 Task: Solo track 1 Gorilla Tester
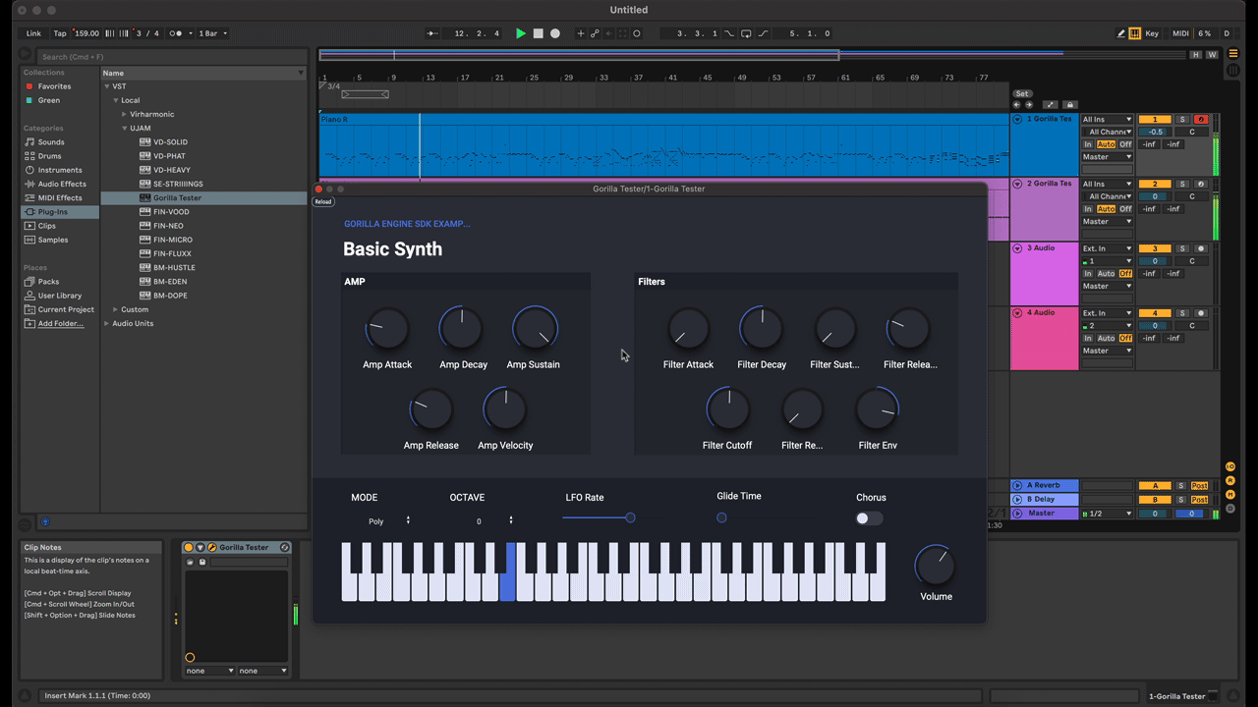coord(1182,119)
